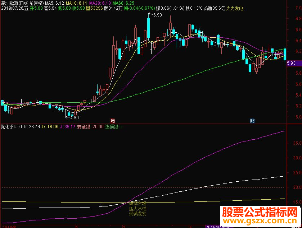Image resolution: width=302 pixels, height=228 pixels.
Task: Click the 增 event marker under the chart
Action: 113,121
